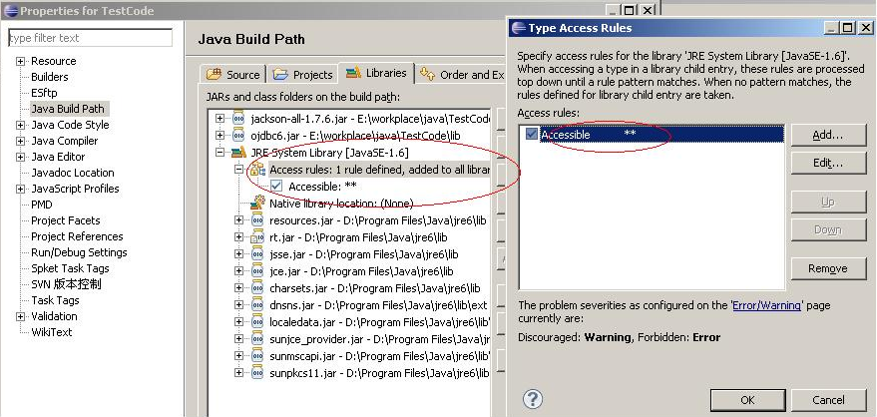Screen dimensions: 877x417
Task: Select ESftp in the properties tree
Action: (x=44, y=93)
